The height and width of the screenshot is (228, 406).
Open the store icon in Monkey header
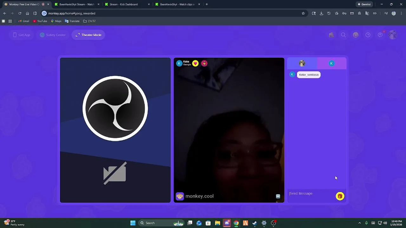[x=331, y=35]
